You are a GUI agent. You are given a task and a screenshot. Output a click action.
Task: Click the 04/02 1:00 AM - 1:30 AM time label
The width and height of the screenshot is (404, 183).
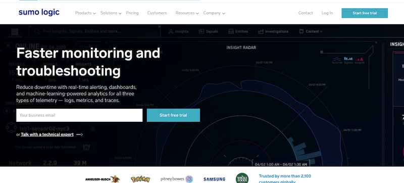pyautogui.click(x=281, y=164)
